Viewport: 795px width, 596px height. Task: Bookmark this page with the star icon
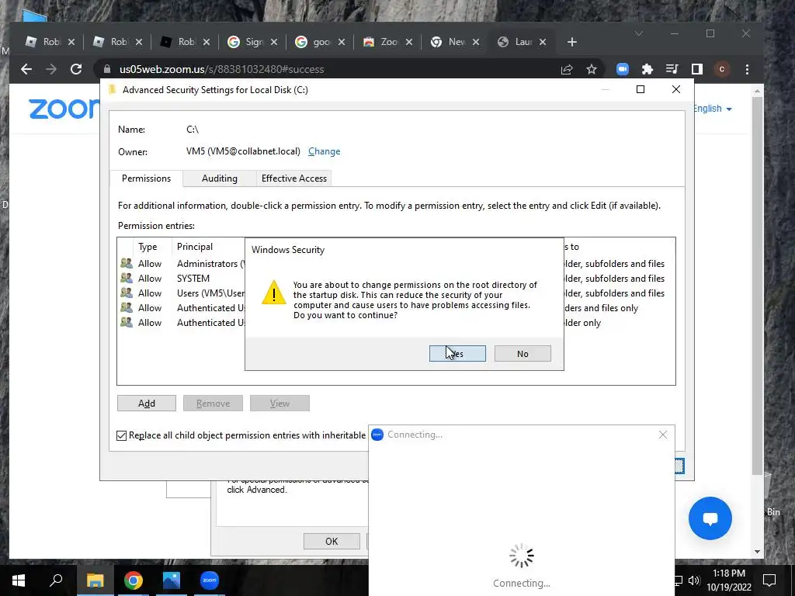pyautogui.click(x=591, y=69)
